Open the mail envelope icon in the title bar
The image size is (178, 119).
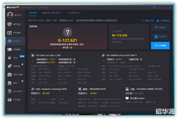pos(154,8)
